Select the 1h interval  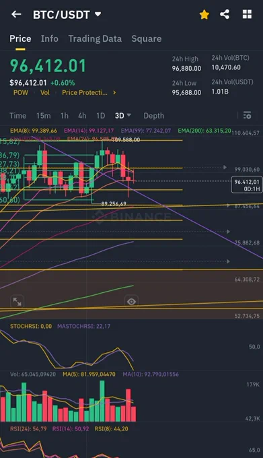[65, 116]
